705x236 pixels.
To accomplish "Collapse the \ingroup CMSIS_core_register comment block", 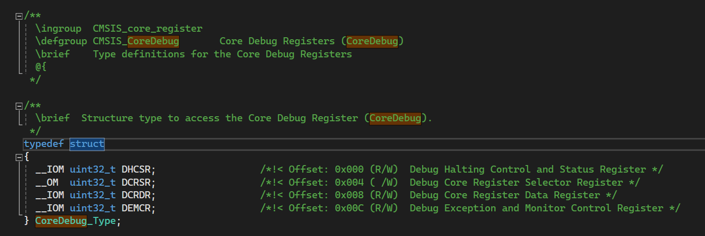I will (x=19, y=17).
